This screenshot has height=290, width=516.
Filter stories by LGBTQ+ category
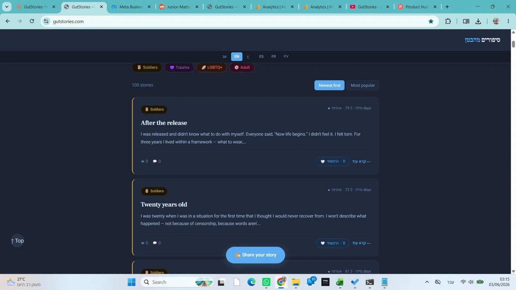(x=212, y=68)
